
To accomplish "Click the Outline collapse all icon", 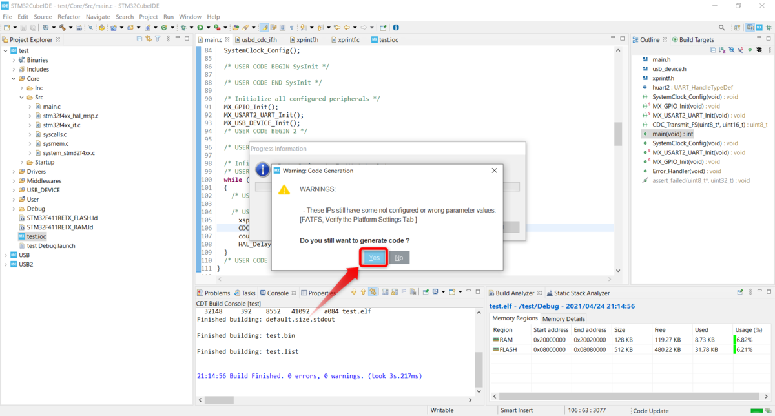I will coord(713,50).
